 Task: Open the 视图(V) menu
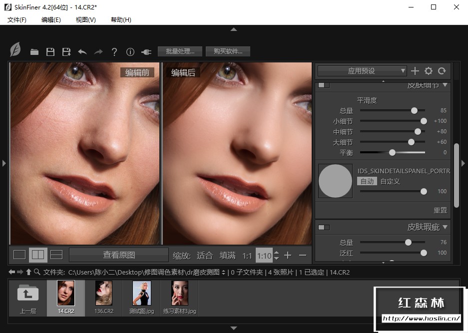tap(85, 19)
